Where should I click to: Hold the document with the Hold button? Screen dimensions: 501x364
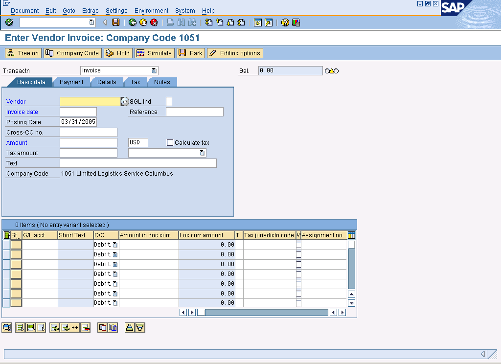tap(118, 53)
